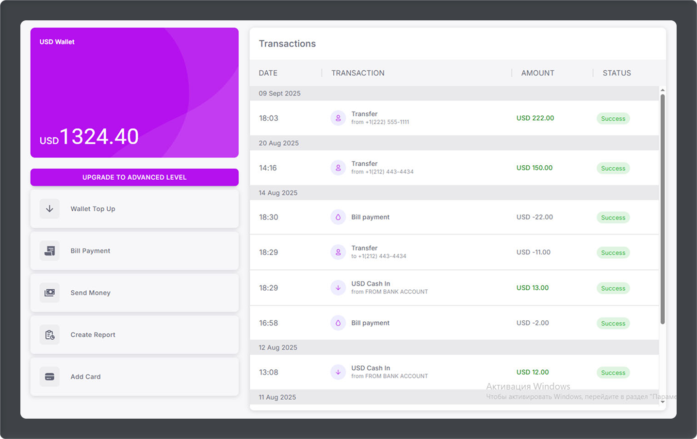Click person icon of 18:03 transfer
Image resolution: width=697 pixels, height=439 pixels.
click(x=338, y=118)
